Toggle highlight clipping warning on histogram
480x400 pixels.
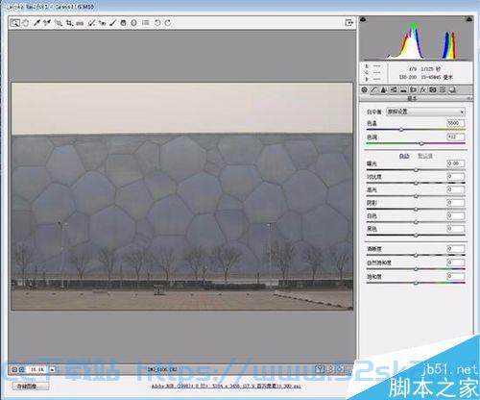(x=469, y=19)
